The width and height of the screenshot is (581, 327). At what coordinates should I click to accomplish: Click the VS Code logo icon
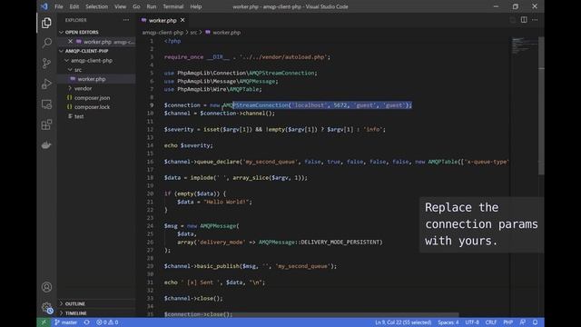click(x=44, y=6)
